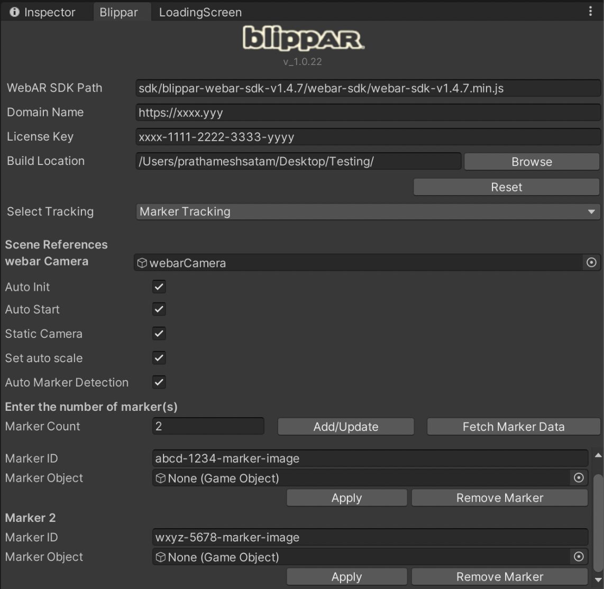Edit the abcd-1234-marker-image Marker ID field
The image size is (604, 589).
[370, 458]
